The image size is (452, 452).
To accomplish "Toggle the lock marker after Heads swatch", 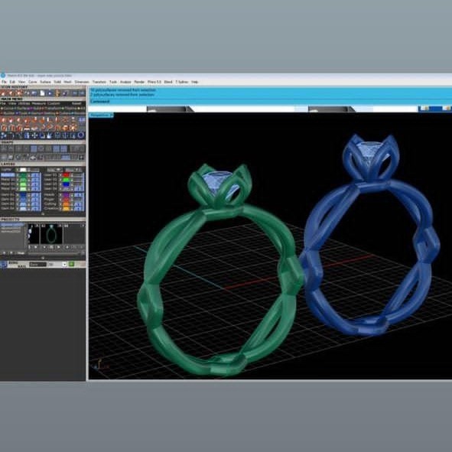I will coord(72,195).
